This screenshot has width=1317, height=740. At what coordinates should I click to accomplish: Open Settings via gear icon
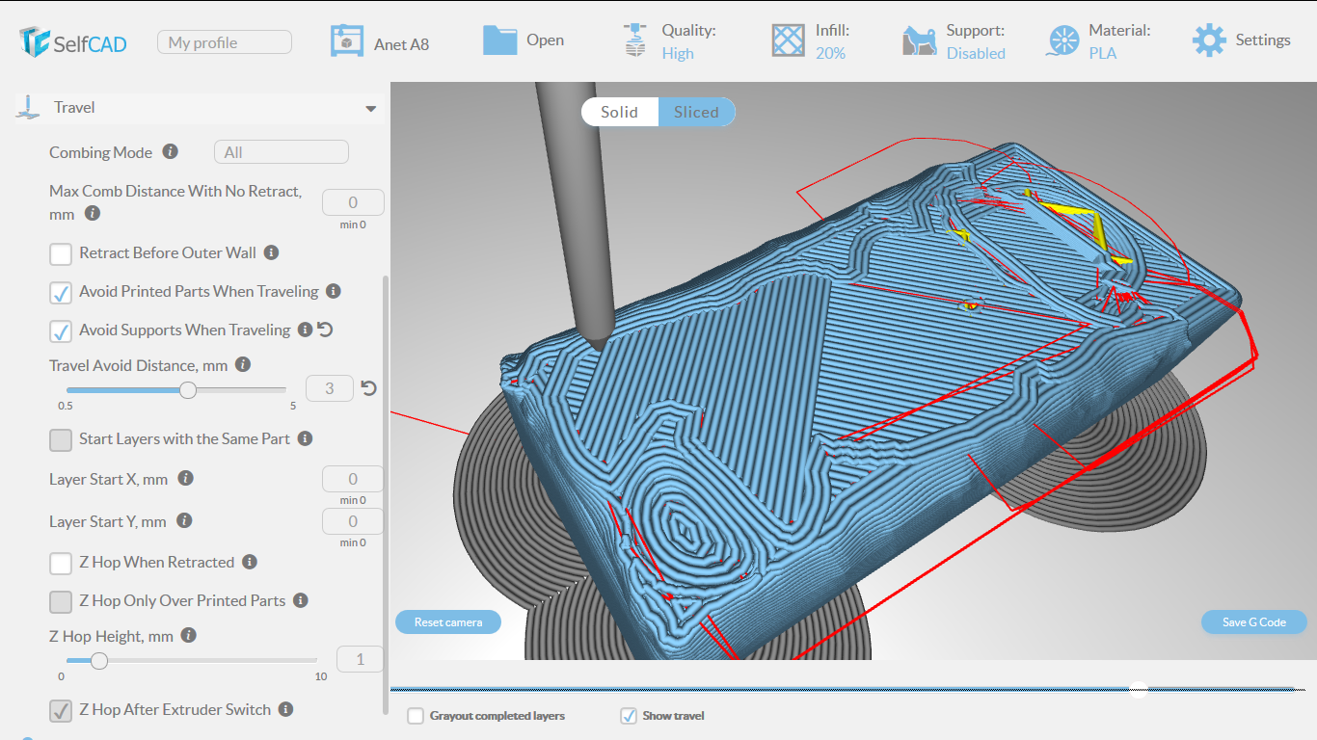1209,40
